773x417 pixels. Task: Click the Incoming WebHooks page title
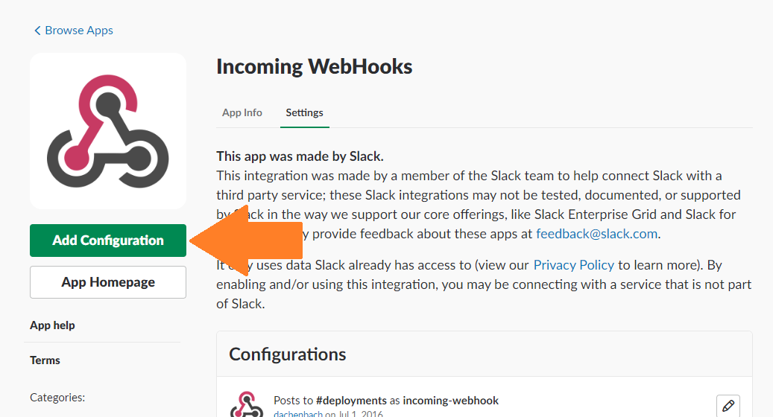tap(314, 66)
